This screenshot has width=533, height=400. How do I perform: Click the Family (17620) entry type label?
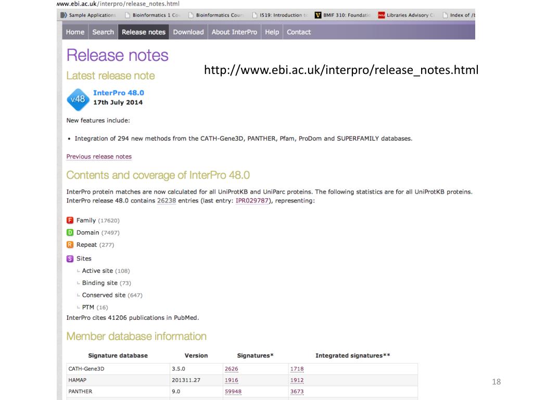[x=98, y=220]
